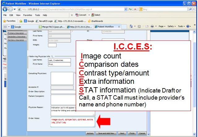Click the Feeds RSS icon
This screenshot has width=198, height=137.
139,26
